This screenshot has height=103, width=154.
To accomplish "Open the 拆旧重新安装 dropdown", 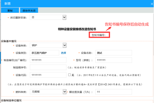I will 48,17.
